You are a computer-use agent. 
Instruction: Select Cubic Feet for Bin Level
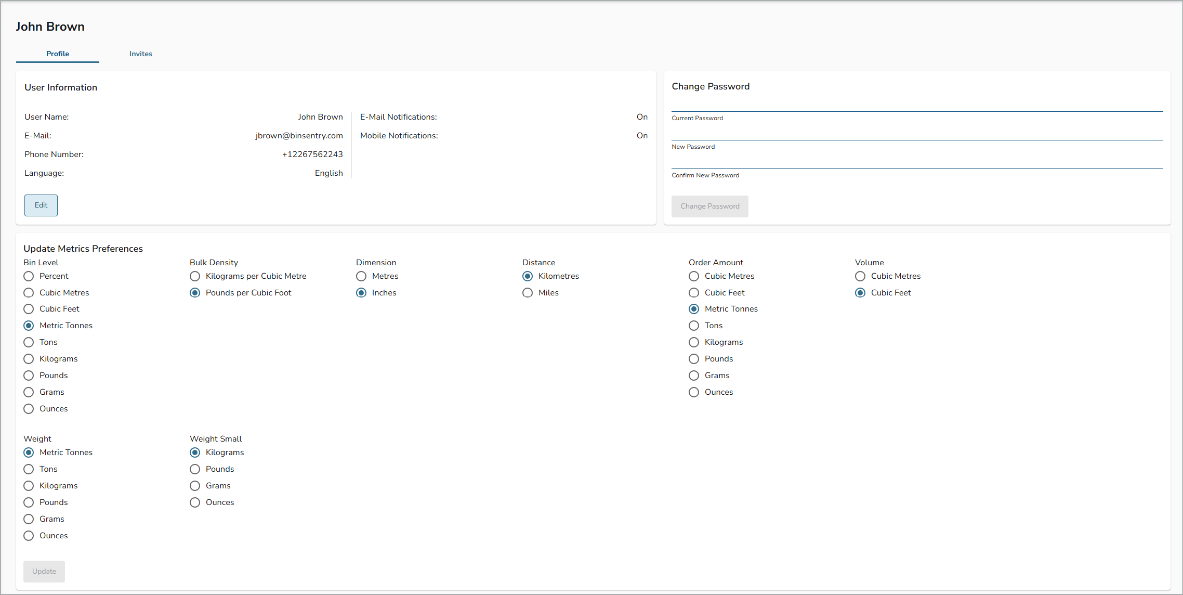tap(29, 309)
